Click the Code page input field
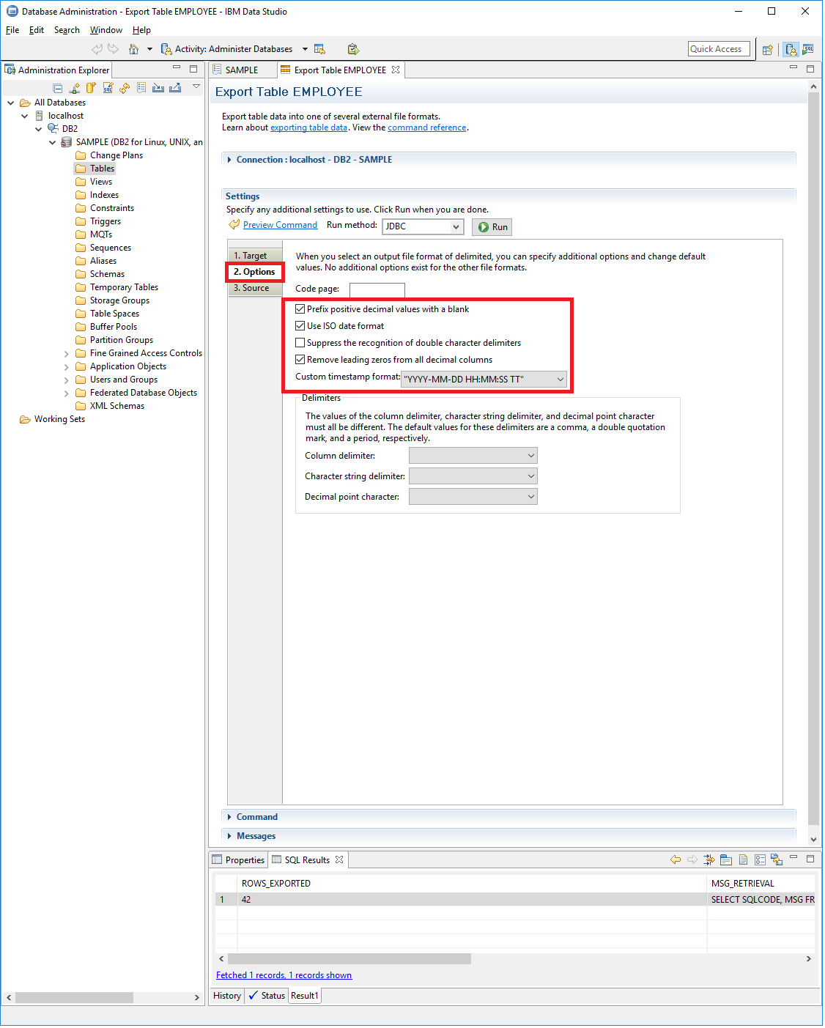 (x=377, y=289)
